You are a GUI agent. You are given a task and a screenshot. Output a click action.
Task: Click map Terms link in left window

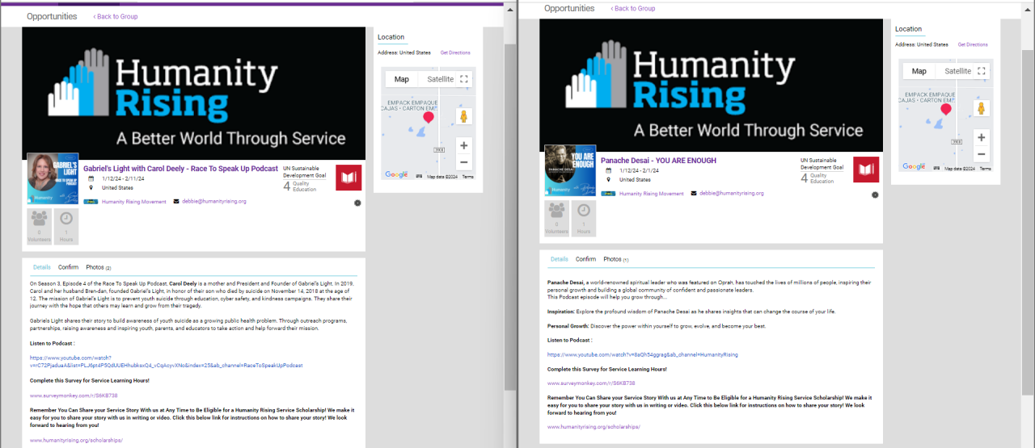click(467, 176)
